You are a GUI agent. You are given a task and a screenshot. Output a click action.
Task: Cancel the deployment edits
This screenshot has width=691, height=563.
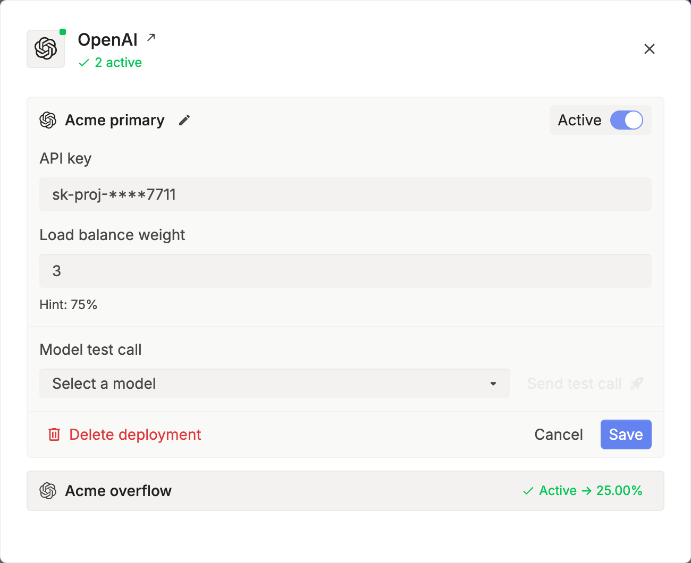559,434
